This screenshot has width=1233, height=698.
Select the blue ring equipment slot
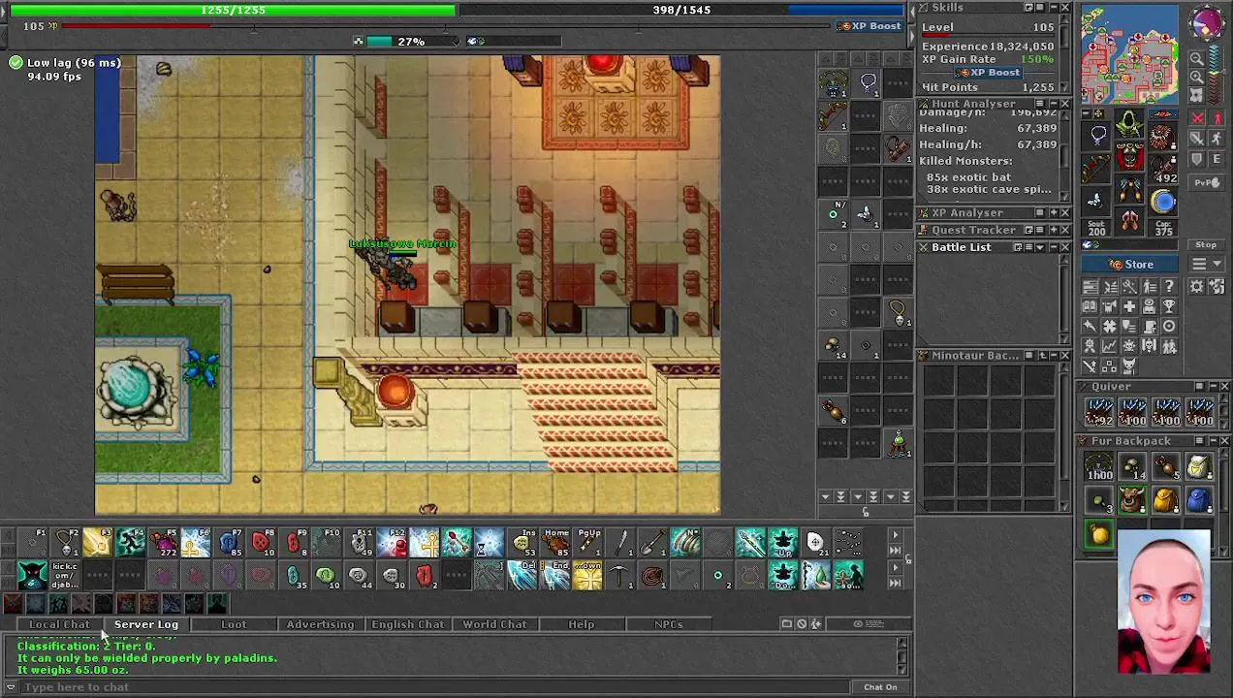[x=1162, y=201]
